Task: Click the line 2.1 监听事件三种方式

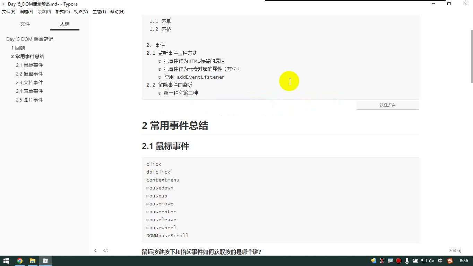Action: tap(172, 53)
